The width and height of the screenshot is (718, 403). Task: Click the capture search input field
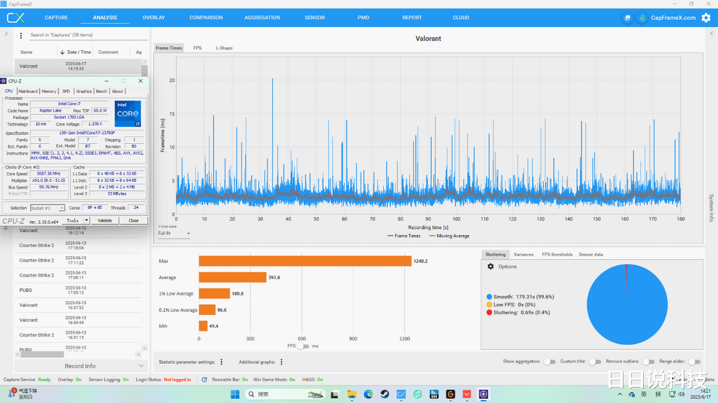84,35
